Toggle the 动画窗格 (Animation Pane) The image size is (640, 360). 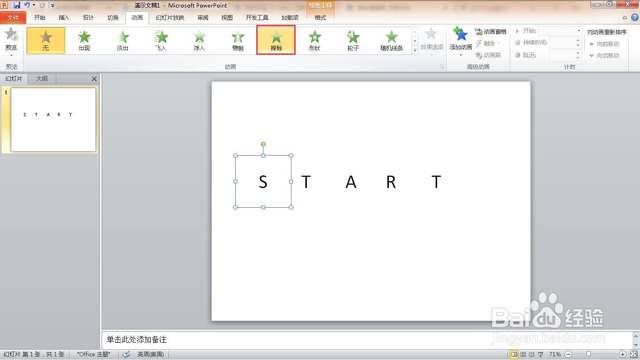491,31
